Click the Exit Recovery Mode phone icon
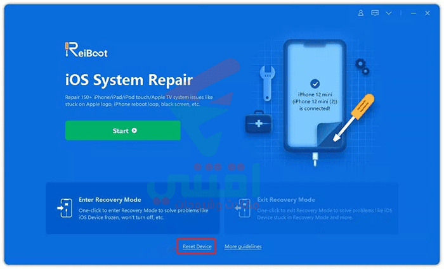444x269 pixels. click(x=243, y=208)
